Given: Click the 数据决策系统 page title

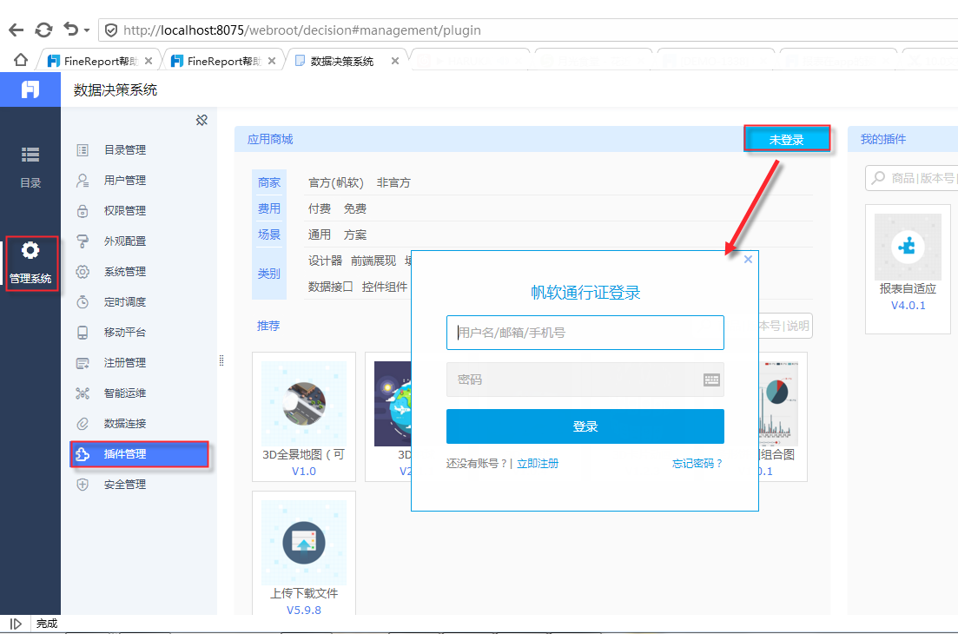Looking at the screenshot, I should click(116, 89).
